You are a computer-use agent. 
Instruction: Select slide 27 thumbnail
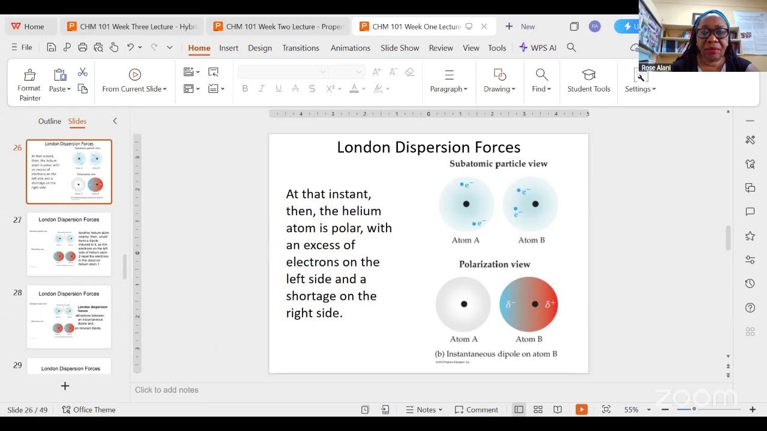pos(69,244)
